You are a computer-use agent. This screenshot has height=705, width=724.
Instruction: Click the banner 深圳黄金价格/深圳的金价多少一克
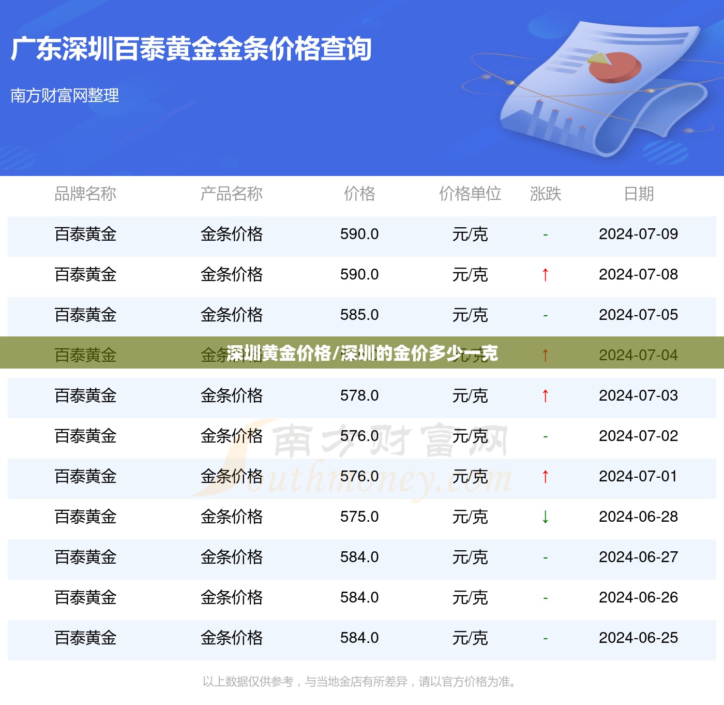362,353
